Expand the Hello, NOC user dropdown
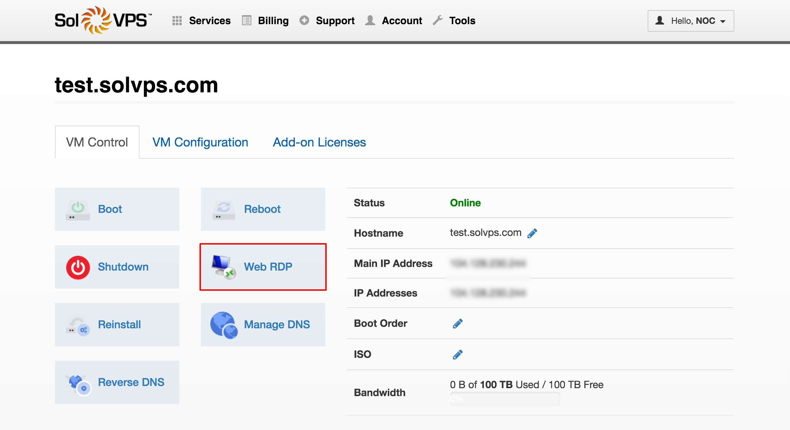The height and width of the screenshot is (430, 790). pos(690,21)
